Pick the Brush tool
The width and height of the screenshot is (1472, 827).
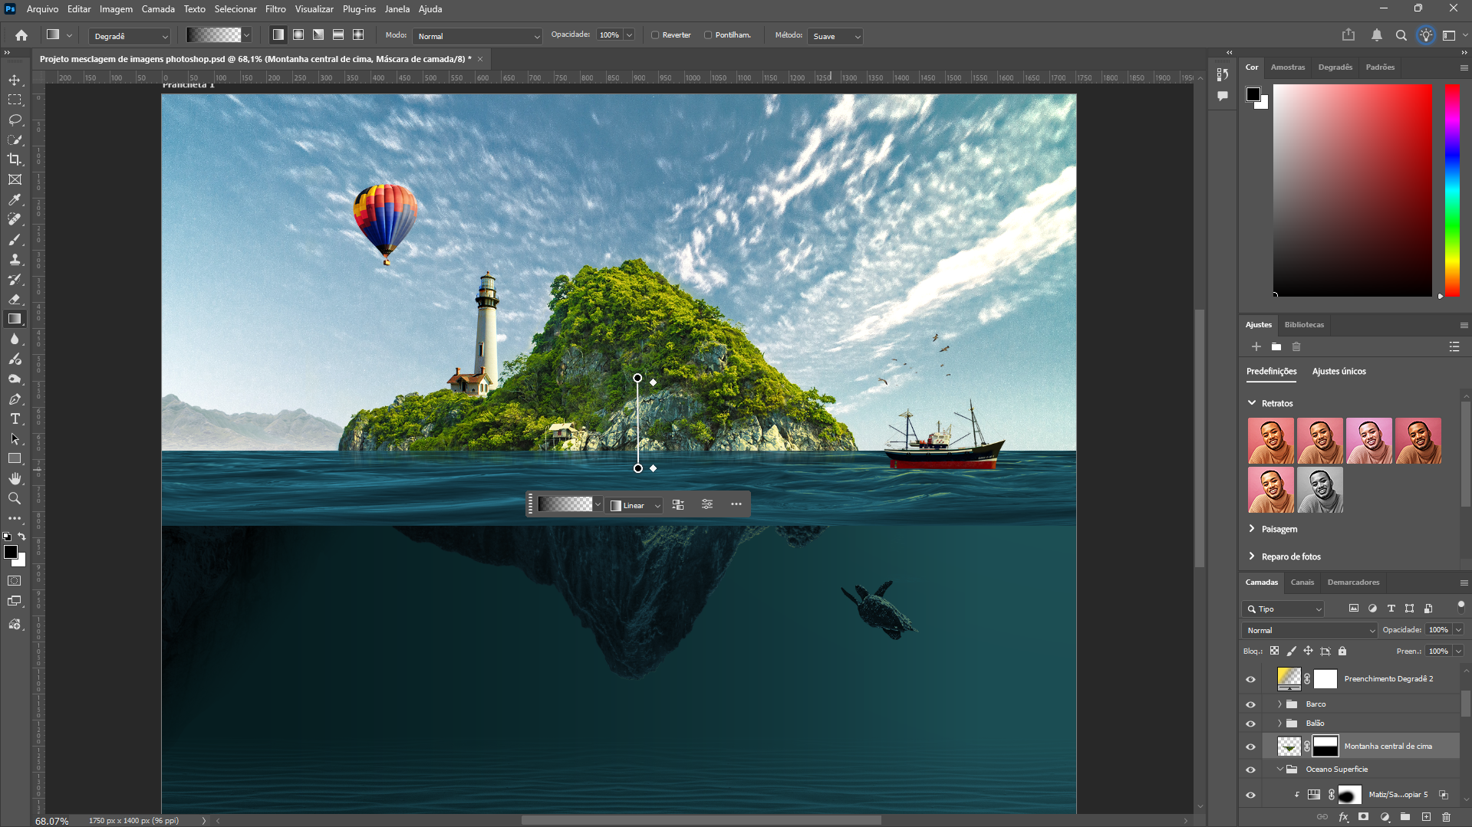(15, 240)
